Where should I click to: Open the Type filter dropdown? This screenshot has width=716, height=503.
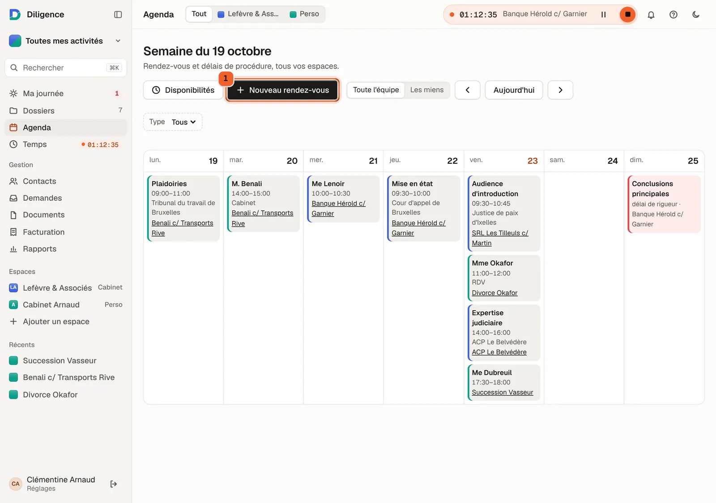173,122
